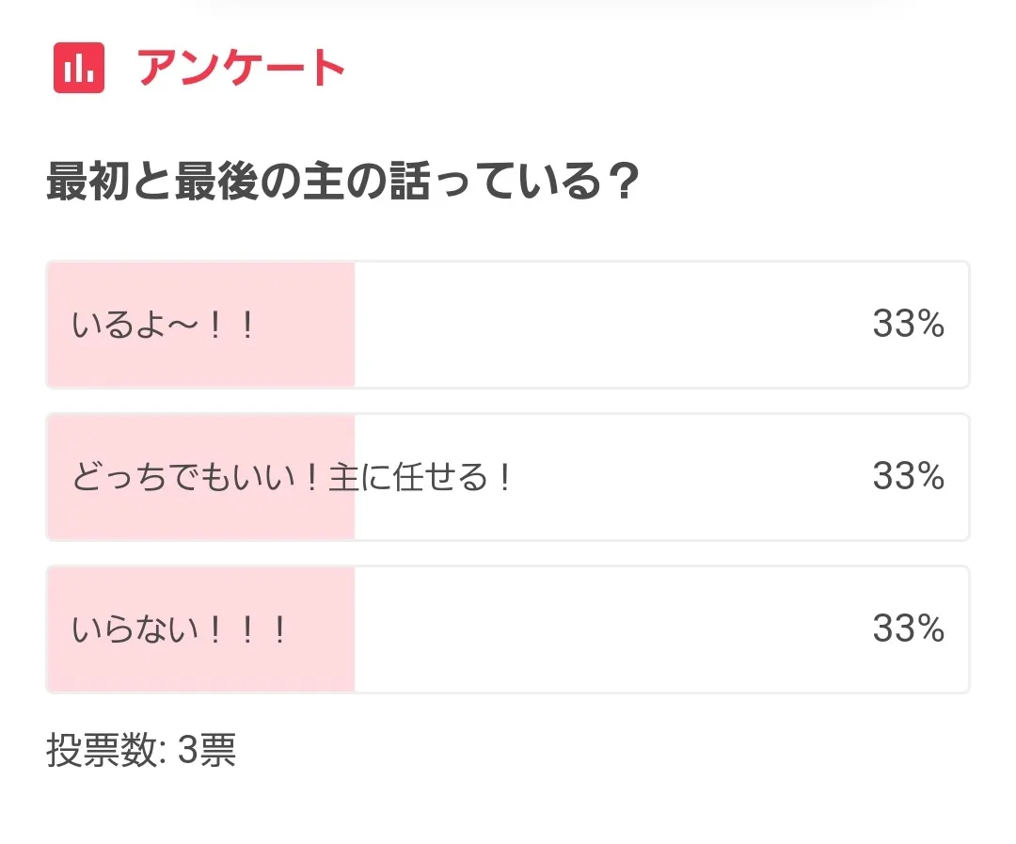Click the poll question 最初と最後の主の話っている？
Image resolution: width=1016 pixels, height=844 pixels.
343,183
